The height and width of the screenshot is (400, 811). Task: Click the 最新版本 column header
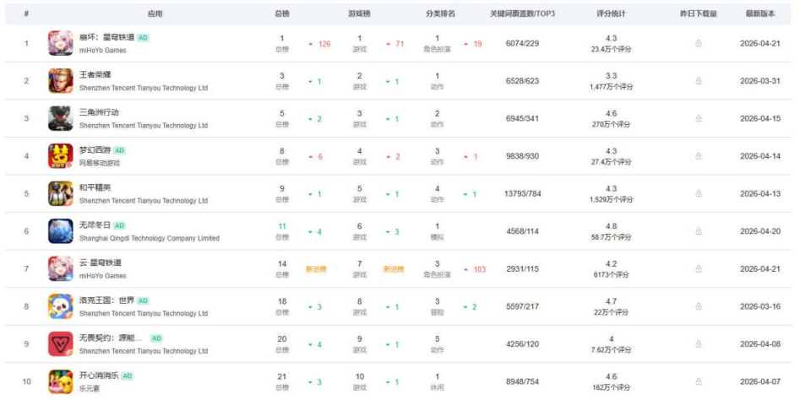760,14
